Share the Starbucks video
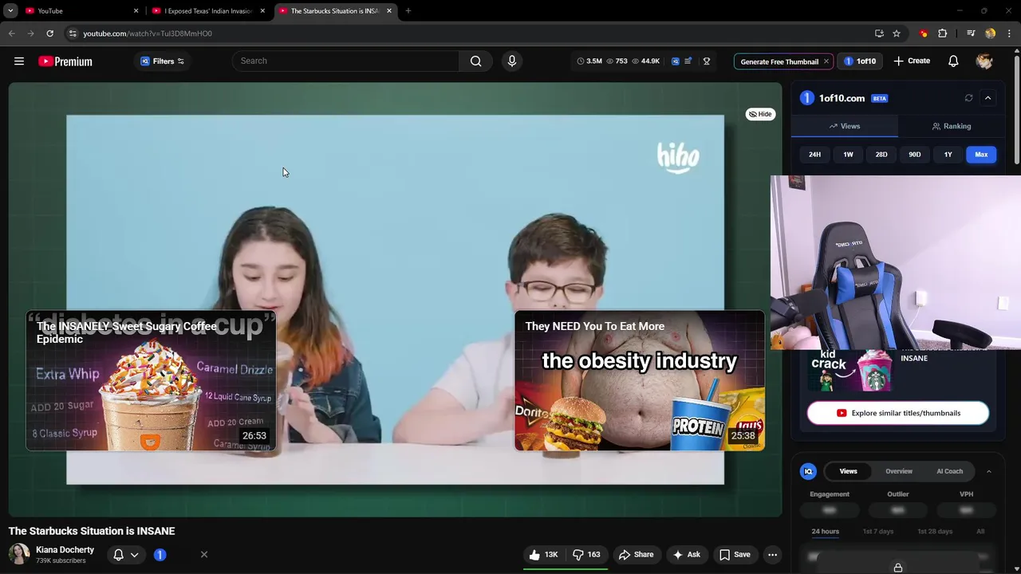The height and width of the screenshot is (574, 1021). [636, 555]
